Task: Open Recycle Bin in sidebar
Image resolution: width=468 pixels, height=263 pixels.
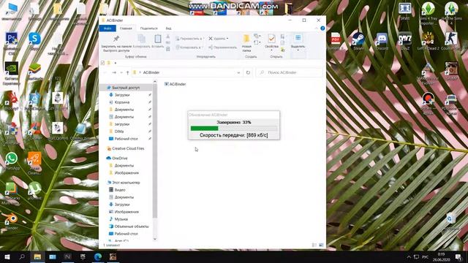Action: point(122,102)
